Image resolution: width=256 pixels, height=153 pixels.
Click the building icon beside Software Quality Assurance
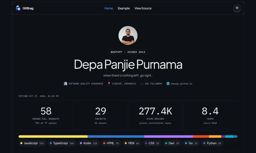66,84
